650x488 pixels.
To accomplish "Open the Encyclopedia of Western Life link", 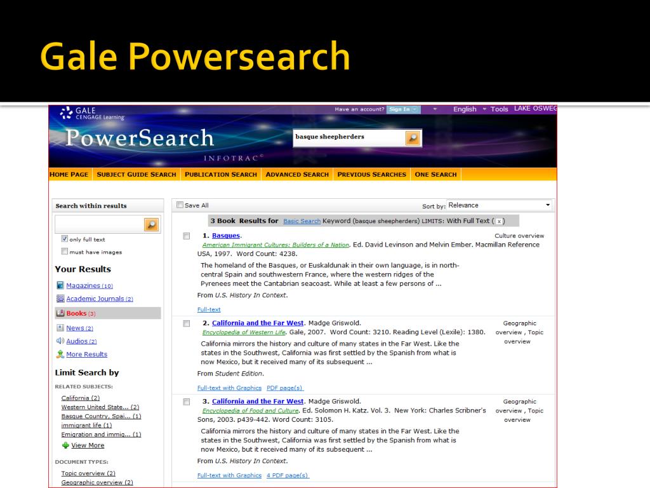I will click(244, 332).
